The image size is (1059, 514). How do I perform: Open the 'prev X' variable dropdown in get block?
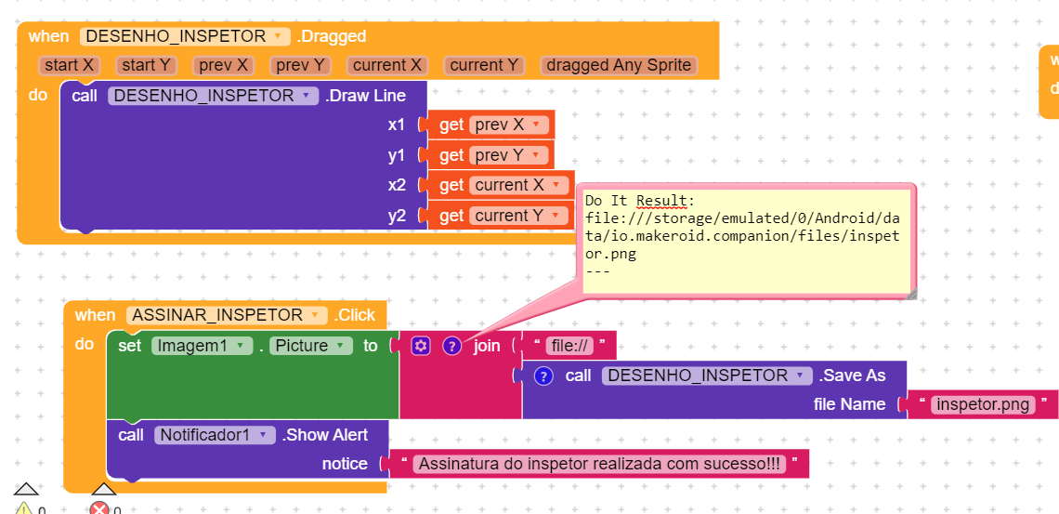(x=508, y=125)
